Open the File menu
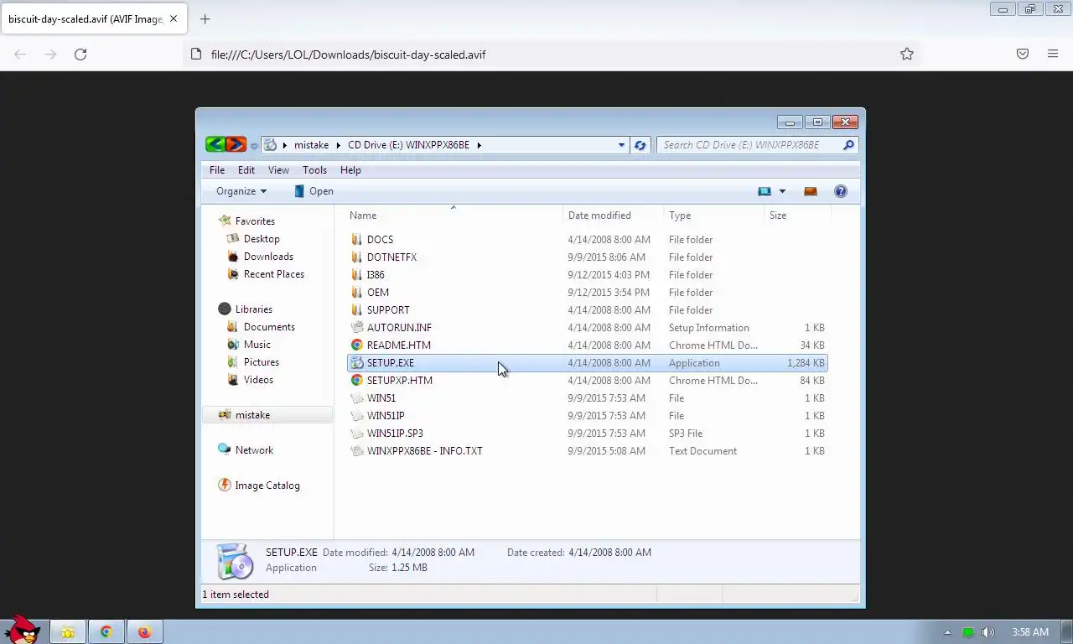The width and height of the screenshot is (1073, 644). [217, 170]
